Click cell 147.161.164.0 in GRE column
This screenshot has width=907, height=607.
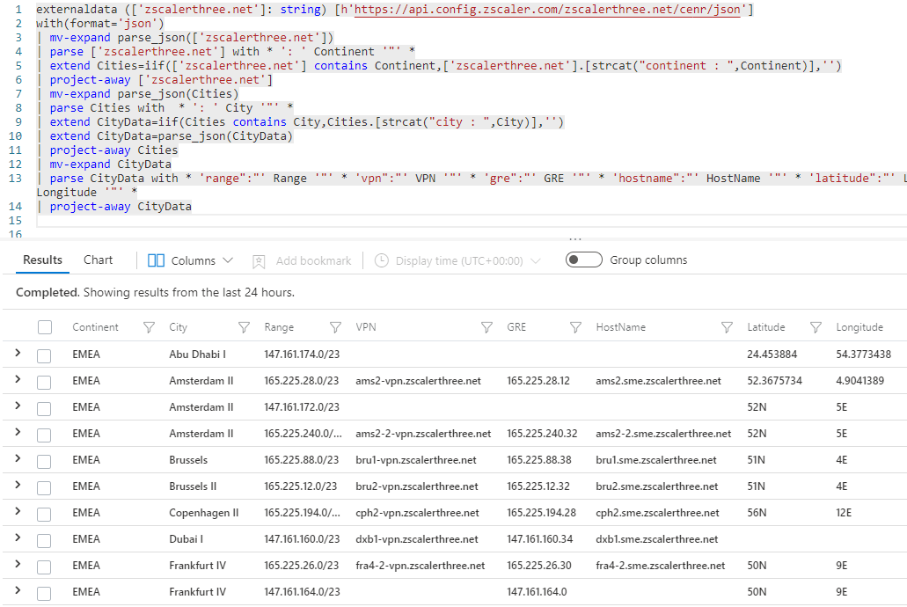537,592
